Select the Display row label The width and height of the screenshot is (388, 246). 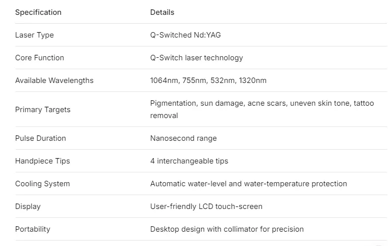(x=28, y=206)
